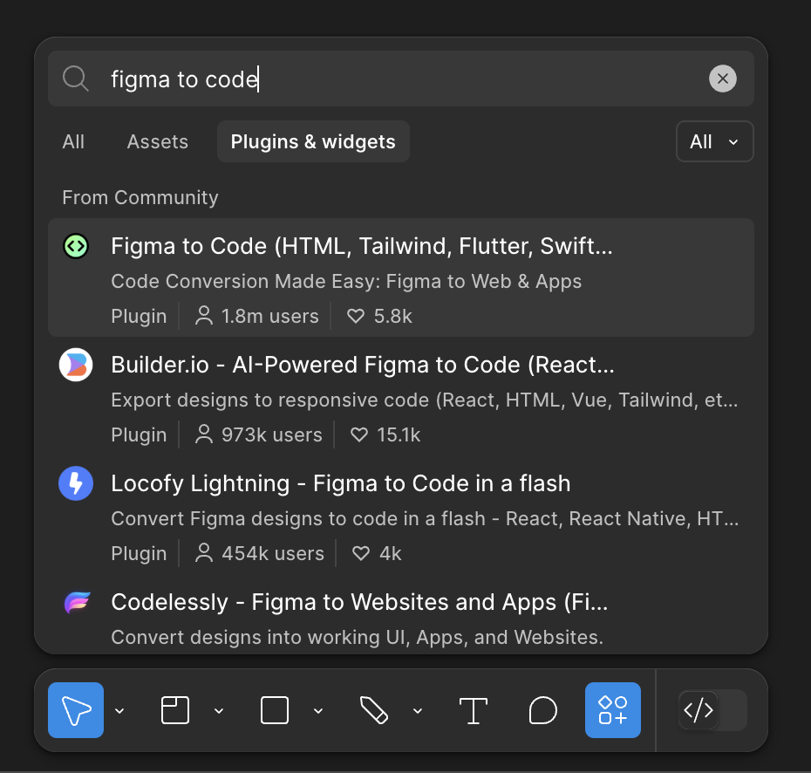811x773 pixels.
Task: Click 'Export designs to responsive code' description
Action: point(424,400)
